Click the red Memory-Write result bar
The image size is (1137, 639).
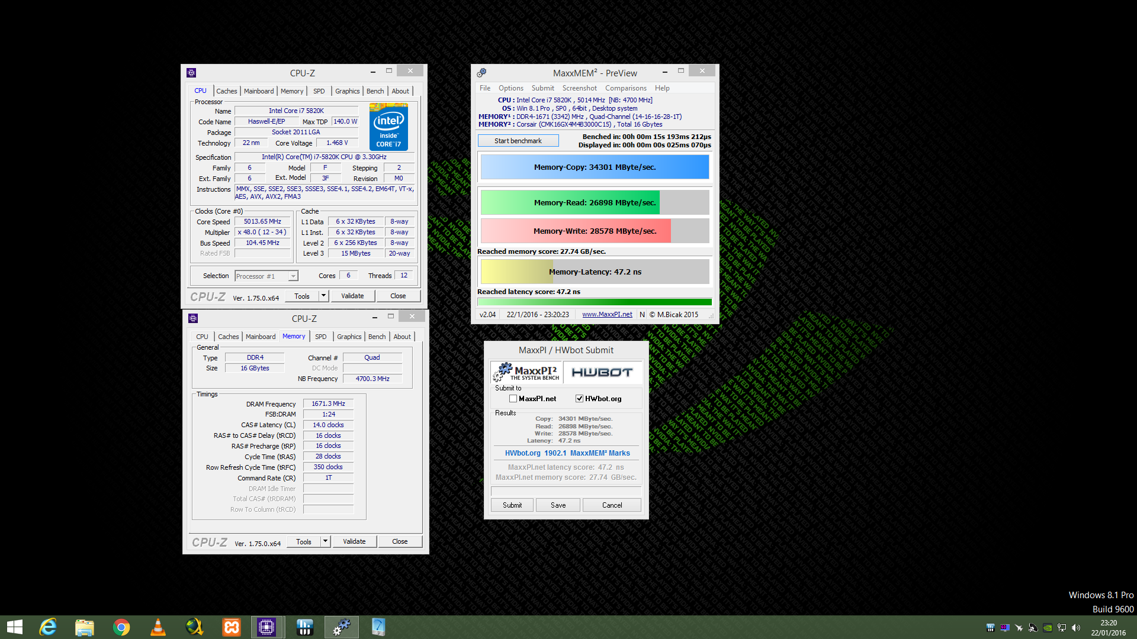click(x=576, y=231)
